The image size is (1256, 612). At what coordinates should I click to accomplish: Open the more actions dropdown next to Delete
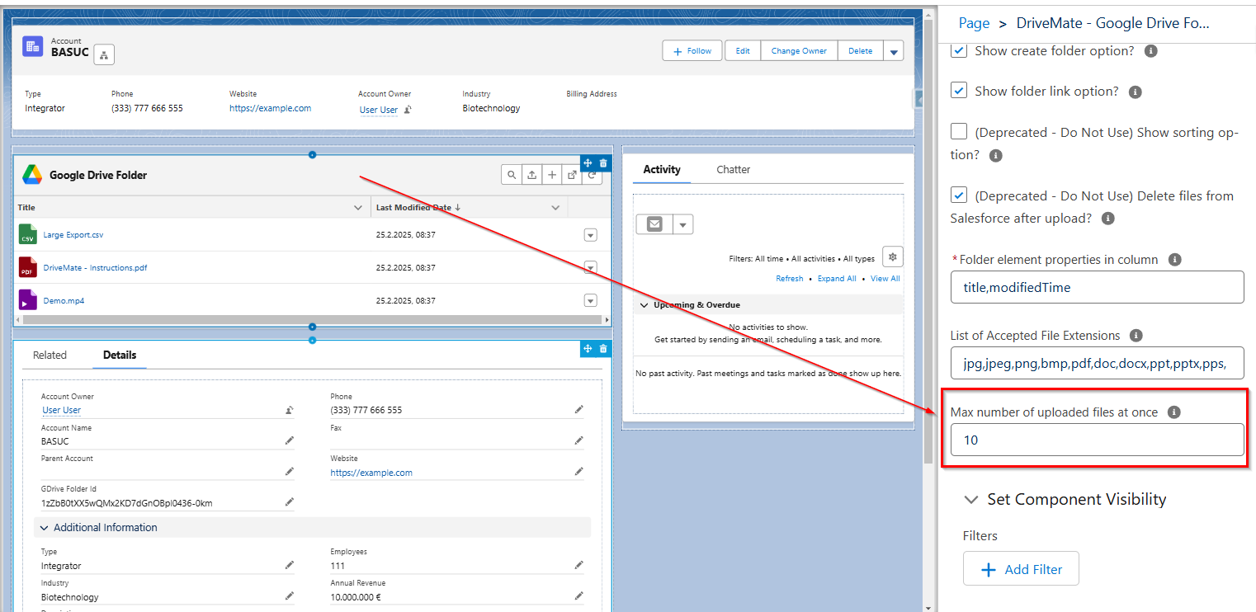tap(893, 51)
